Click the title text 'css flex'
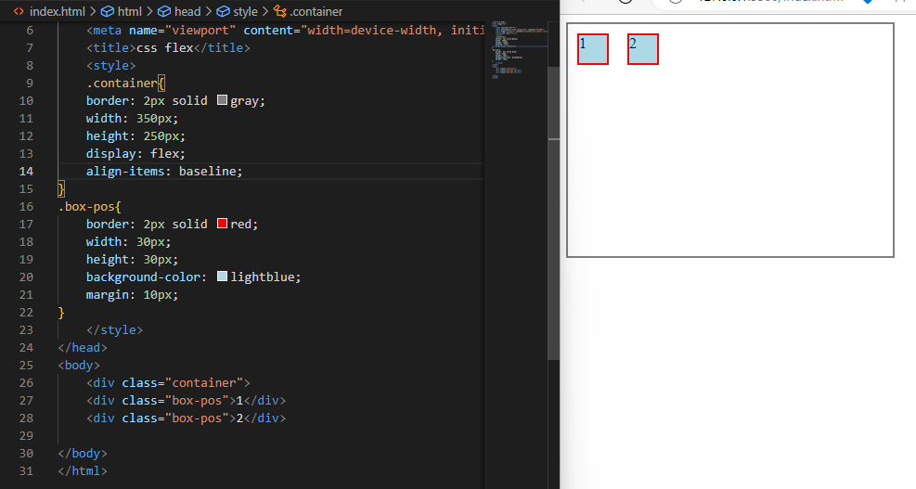 point(165,48)
